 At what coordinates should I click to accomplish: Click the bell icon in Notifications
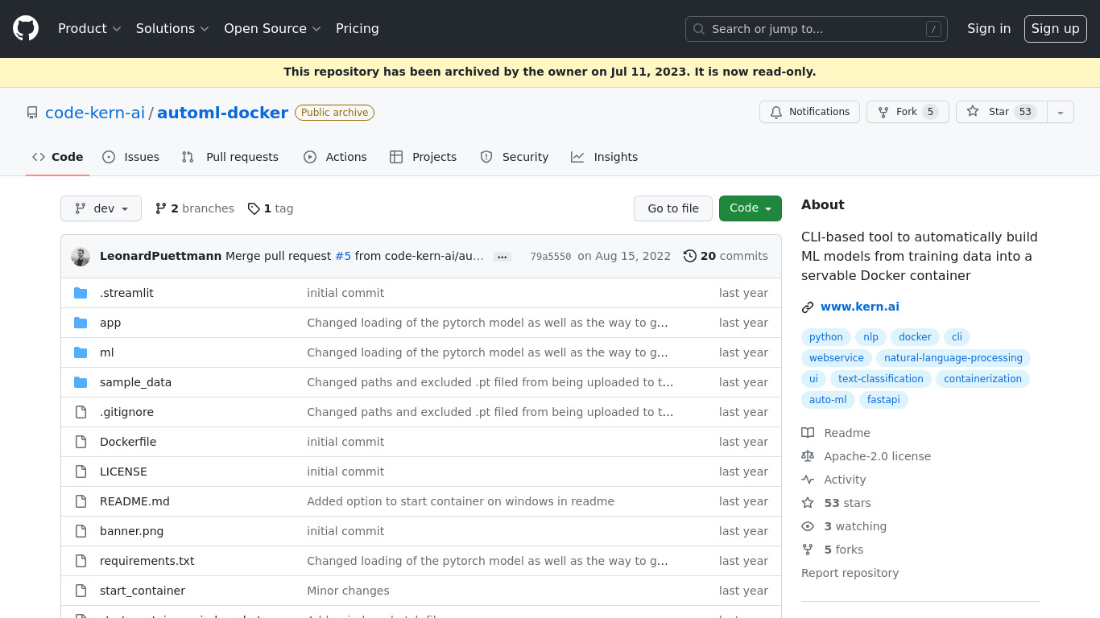click(x=776, y=112)
